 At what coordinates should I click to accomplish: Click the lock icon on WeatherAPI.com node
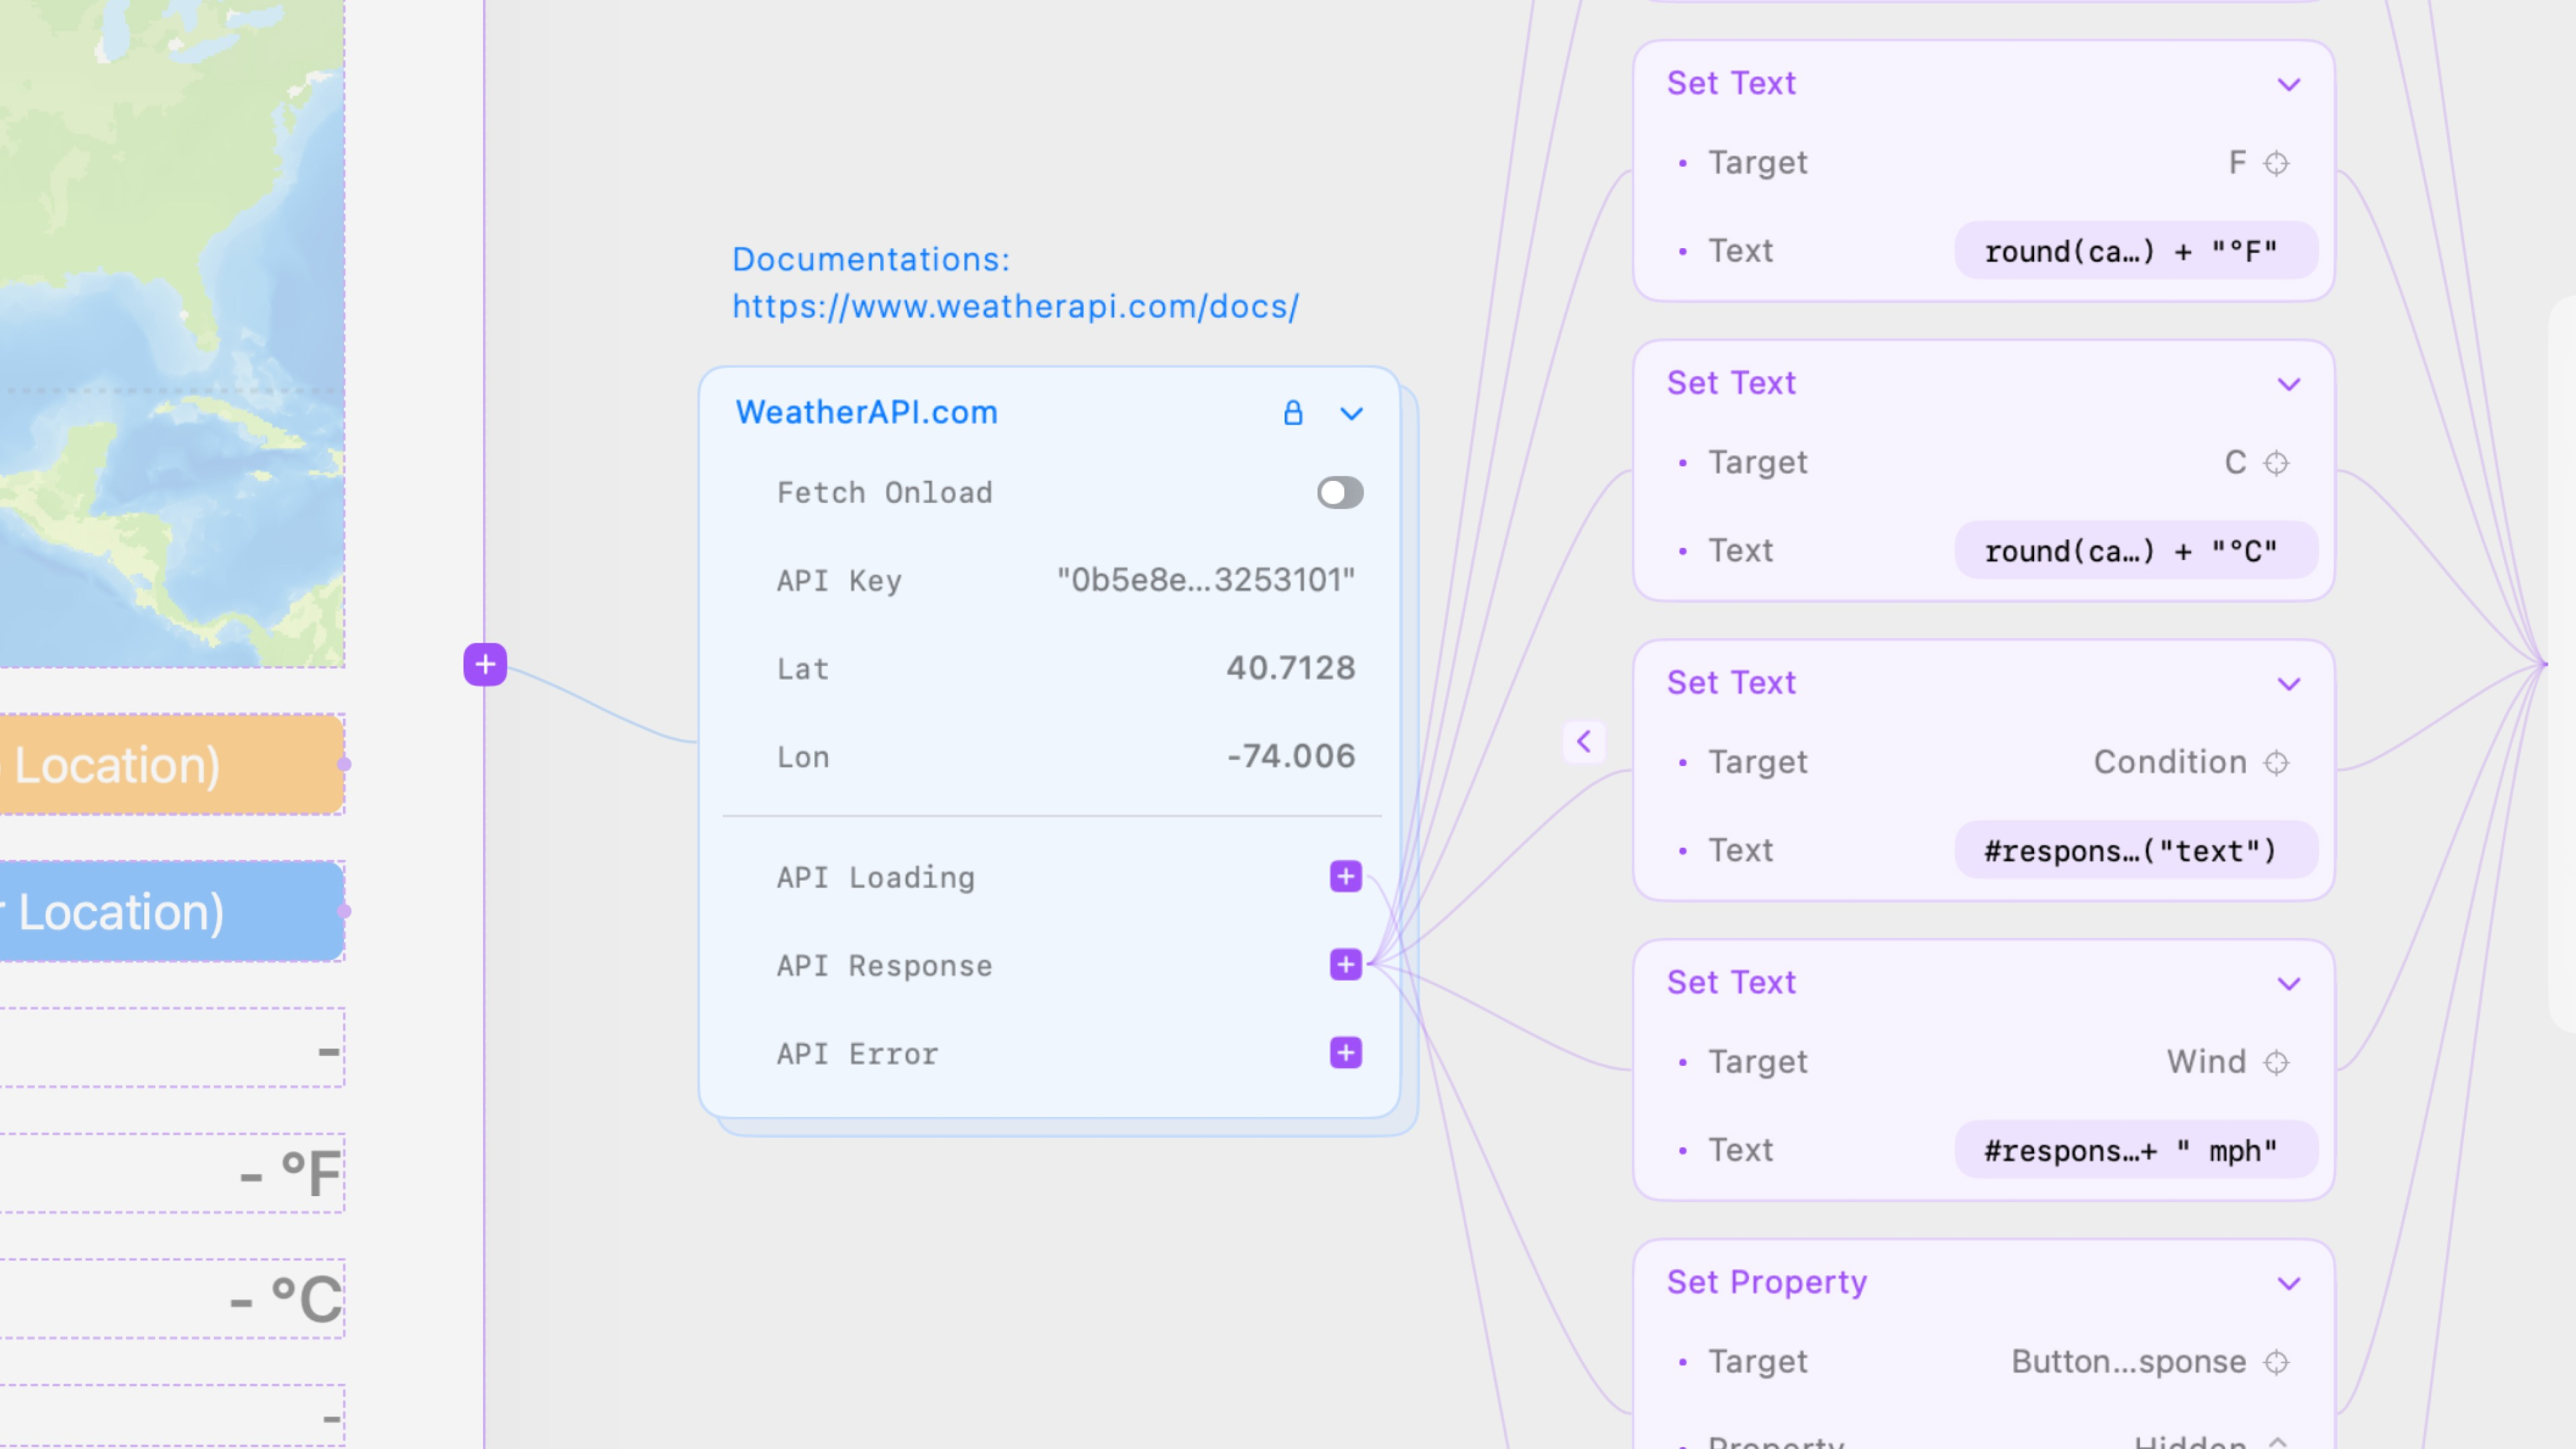[1292, 413]
